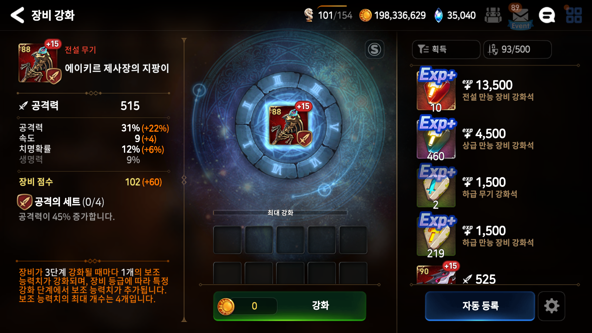
Task: Open the Event mailbox icon
Action: point(520,17)
